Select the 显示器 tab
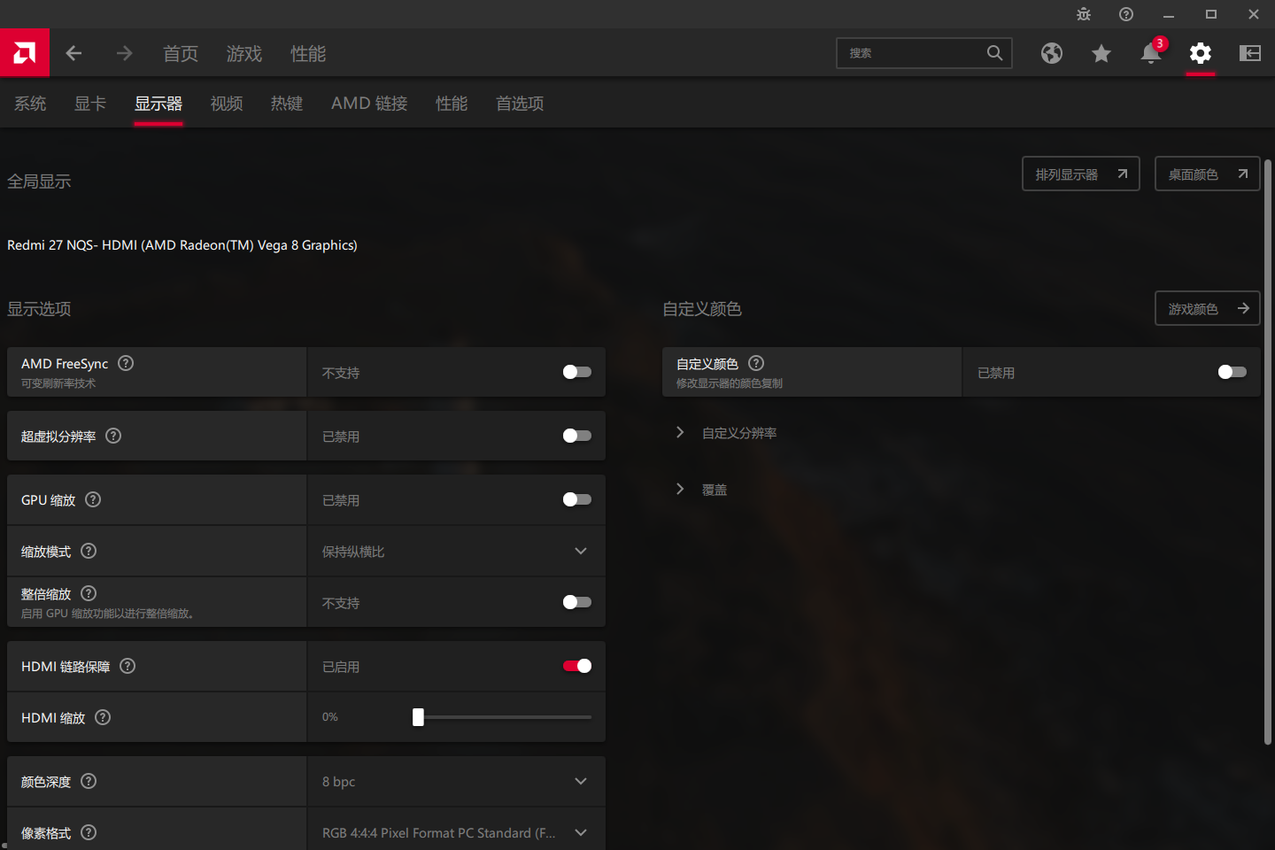The image size is (1275, 850). click(x=158, y=104)
